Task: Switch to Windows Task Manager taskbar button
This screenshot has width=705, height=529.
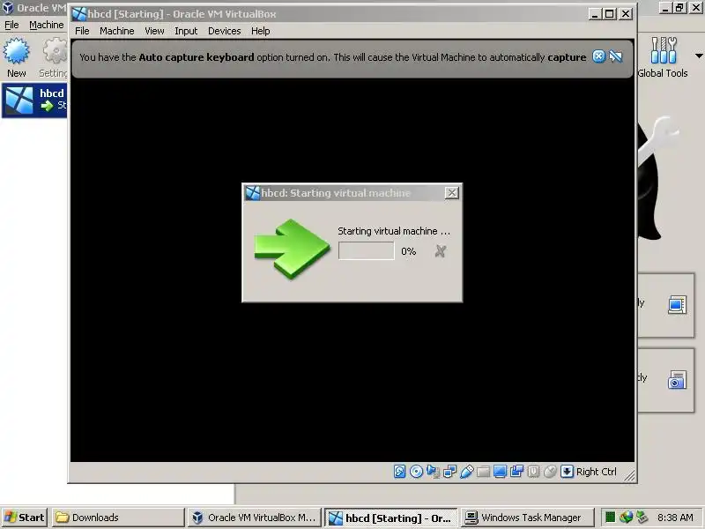Action: tap(527, 518)
